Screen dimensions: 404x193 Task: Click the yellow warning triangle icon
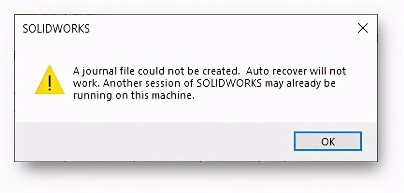[x=50, y=80]
